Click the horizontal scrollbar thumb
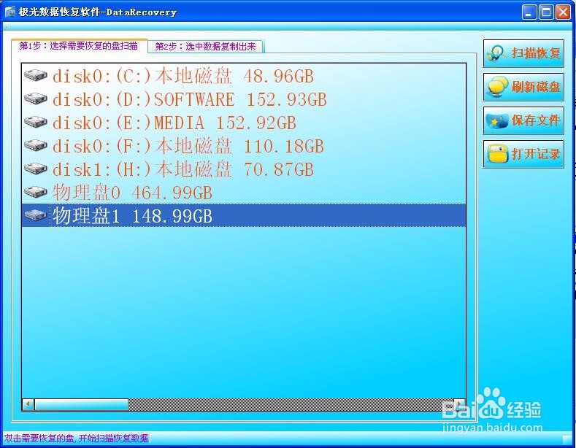 [x=82, y=404]
